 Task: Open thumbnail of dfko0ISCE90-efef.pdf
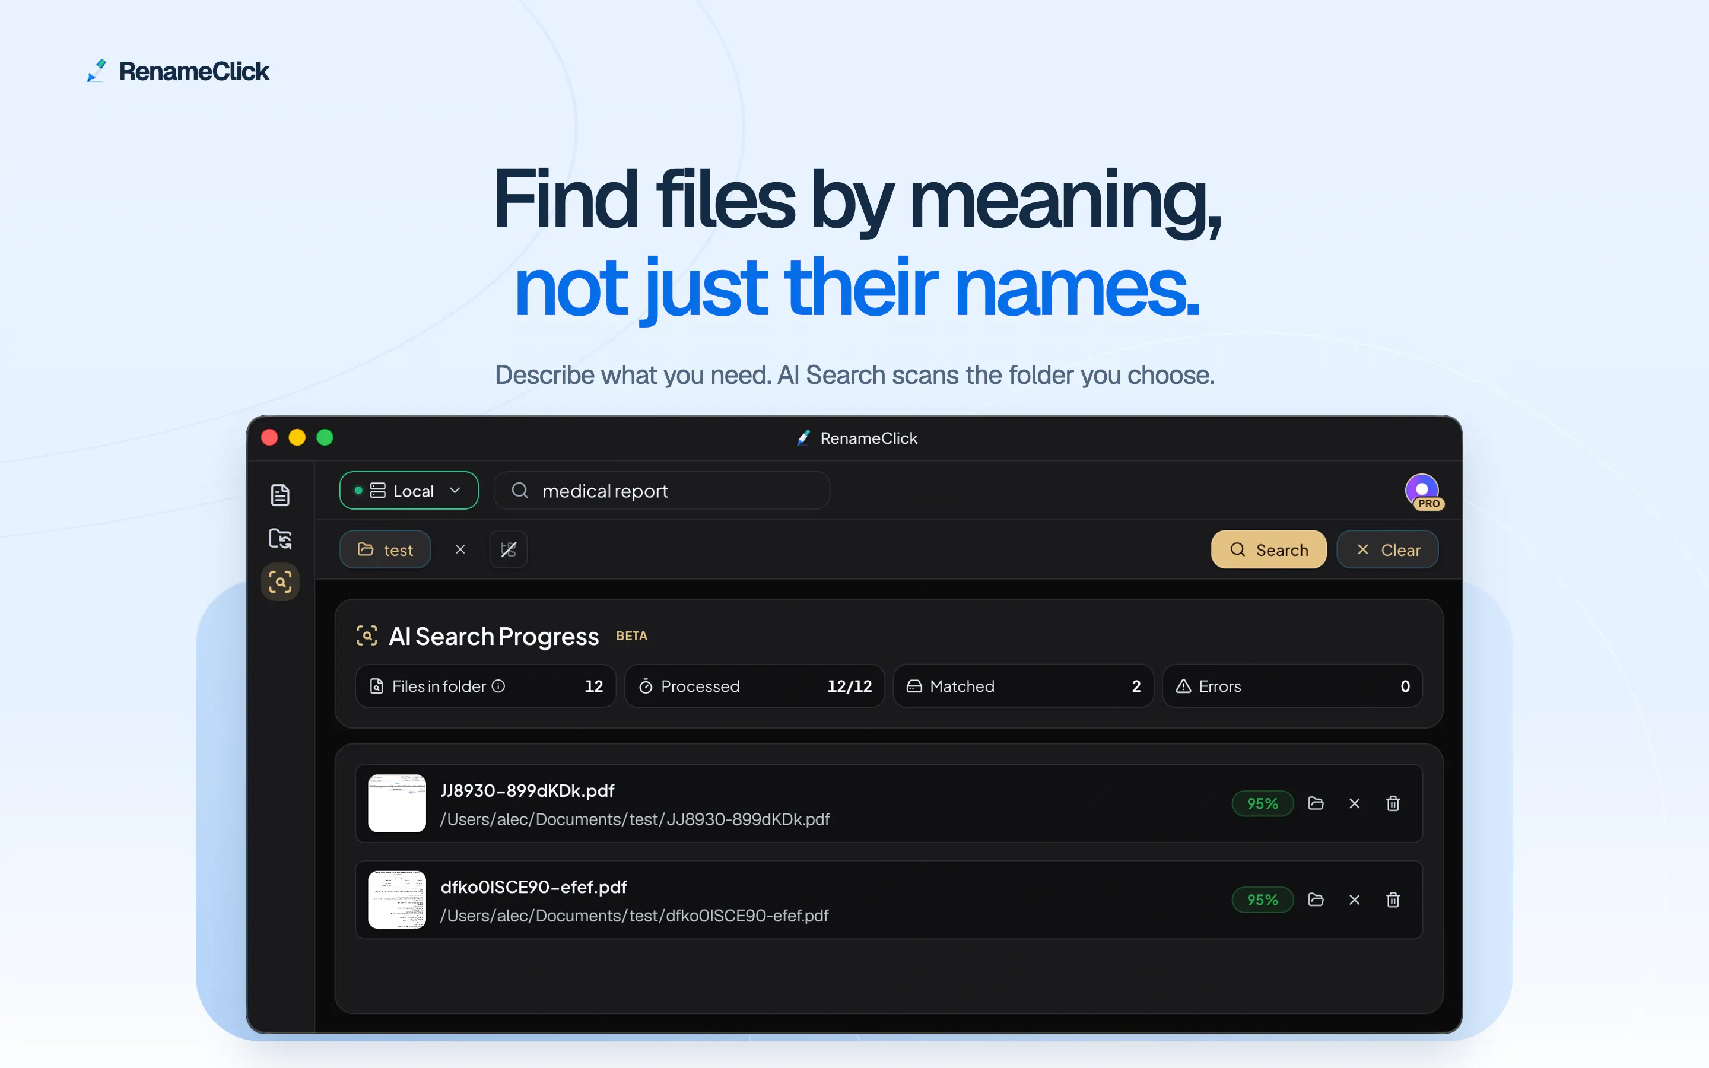pyautogui.click(x=397, y=899)
